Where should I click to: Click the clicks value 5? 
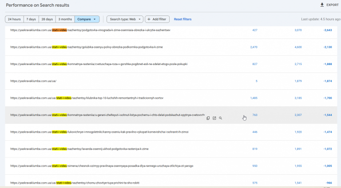(256, 81)
